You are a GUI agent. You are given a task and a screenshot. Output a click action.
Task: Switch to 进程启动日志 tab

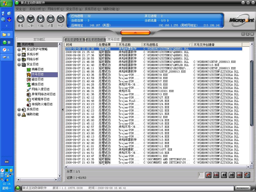95,40
